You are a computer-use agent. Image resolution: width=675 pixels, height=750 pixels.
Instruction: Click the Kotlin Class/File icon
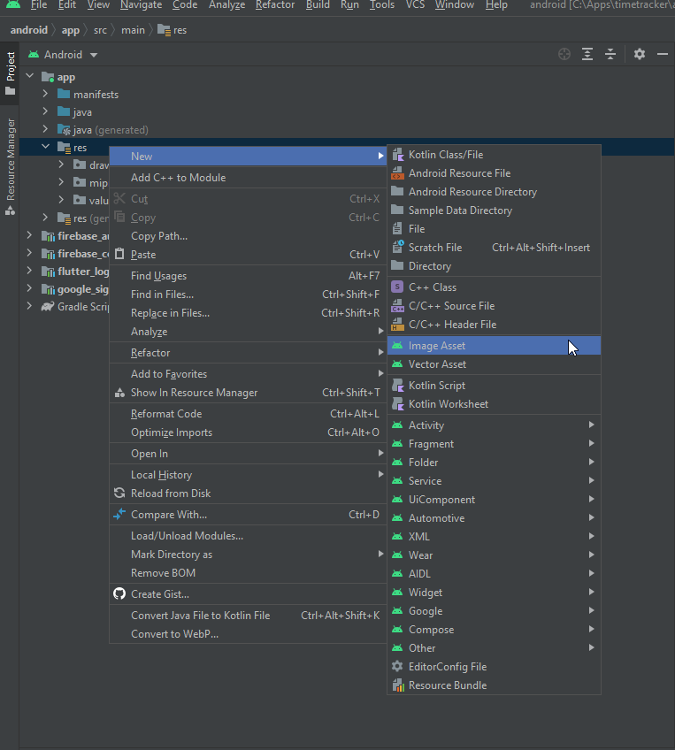click(397, 155)
